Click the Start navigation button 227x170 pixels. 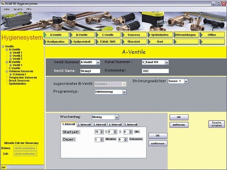[160, 42]
